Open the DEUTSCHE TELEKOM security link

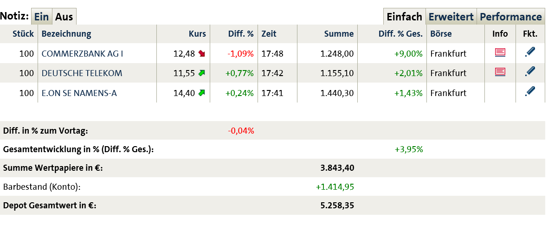point(82,73)
